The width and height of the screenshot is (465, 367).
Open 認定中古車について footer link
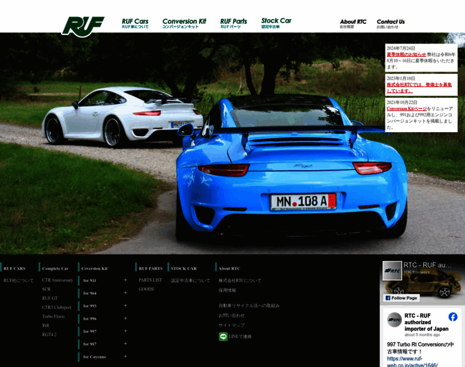pos(190,280)
